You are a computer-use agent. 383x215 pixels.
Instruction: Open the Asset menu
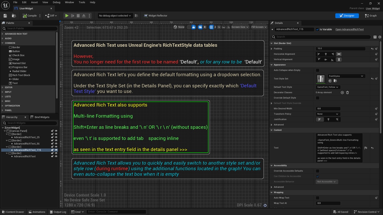pyautogui.click(x=34, y=2)
